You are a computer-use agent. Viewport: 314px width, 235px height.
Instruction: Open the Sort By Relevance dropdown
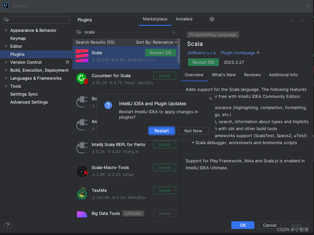[x=156, y=42]
